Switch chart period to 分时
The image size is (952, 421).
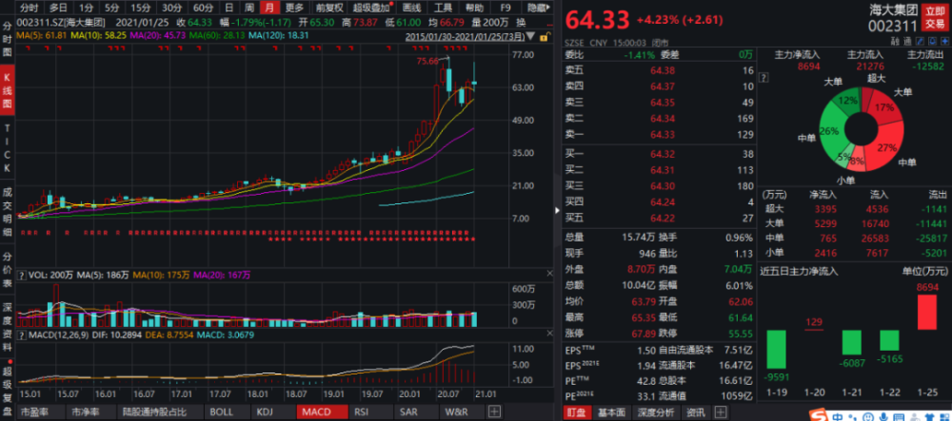click(x=29, y=8)
